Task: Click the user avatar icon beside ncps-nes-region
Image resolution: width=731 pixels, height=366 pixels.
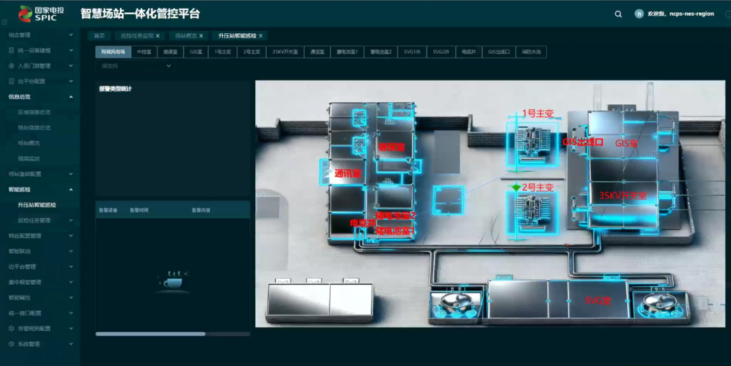Action: [x=639, y=14]
